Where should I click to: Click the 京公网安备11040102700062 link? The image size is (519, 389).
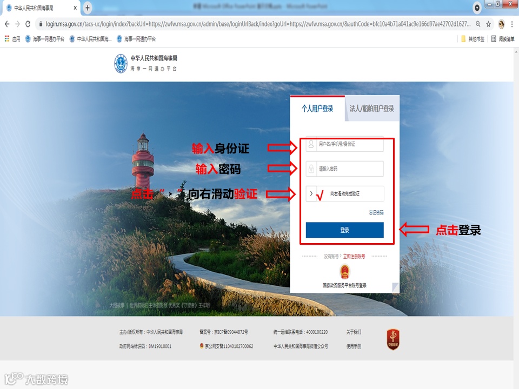227,346
